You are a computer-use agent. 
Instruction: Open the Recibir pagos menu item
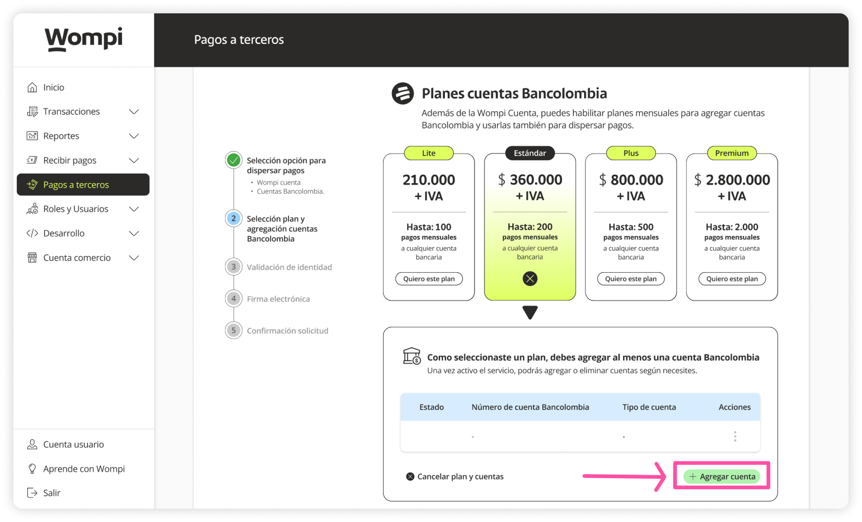point(70,160)
